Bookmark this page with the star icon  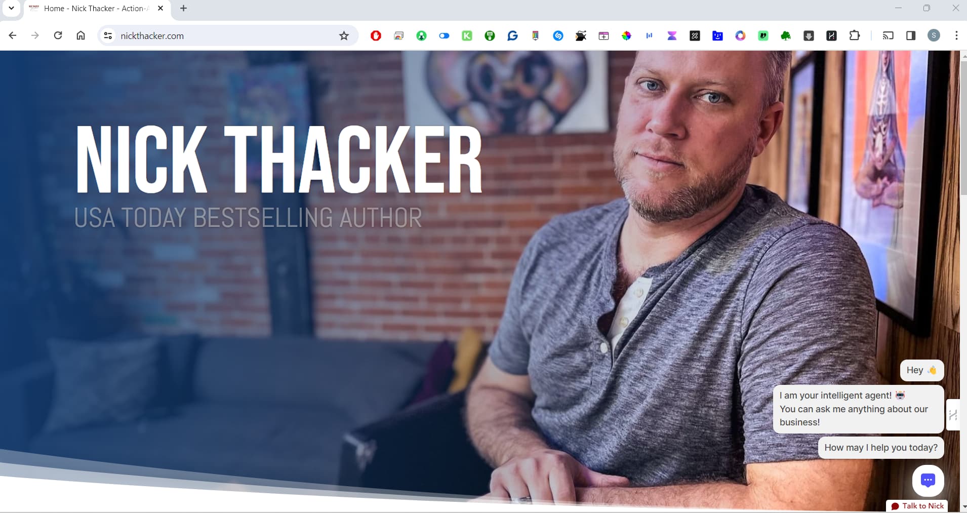coord(344,35)
